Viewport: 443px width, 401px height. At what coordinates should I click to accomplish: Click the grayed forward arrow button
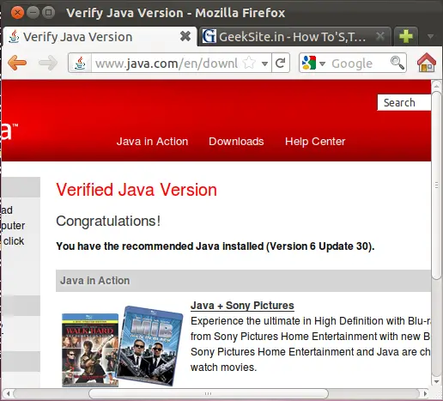click(48, 63)
